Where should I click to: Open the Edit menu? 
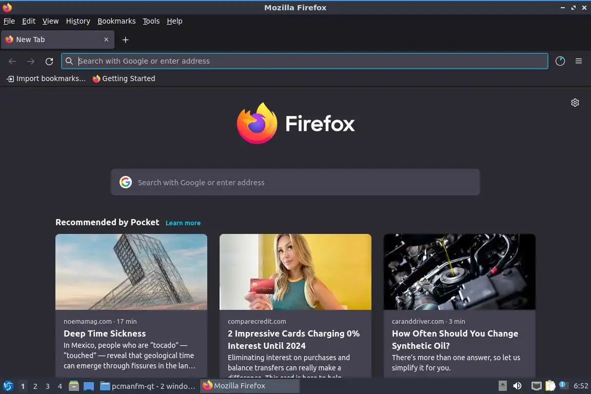coord(29,21)
